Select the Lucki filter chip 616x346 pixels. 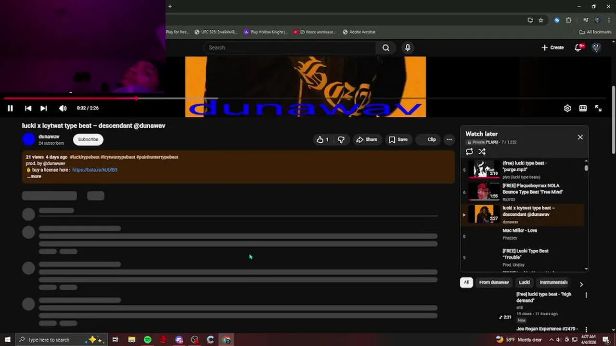pos(525,283)
